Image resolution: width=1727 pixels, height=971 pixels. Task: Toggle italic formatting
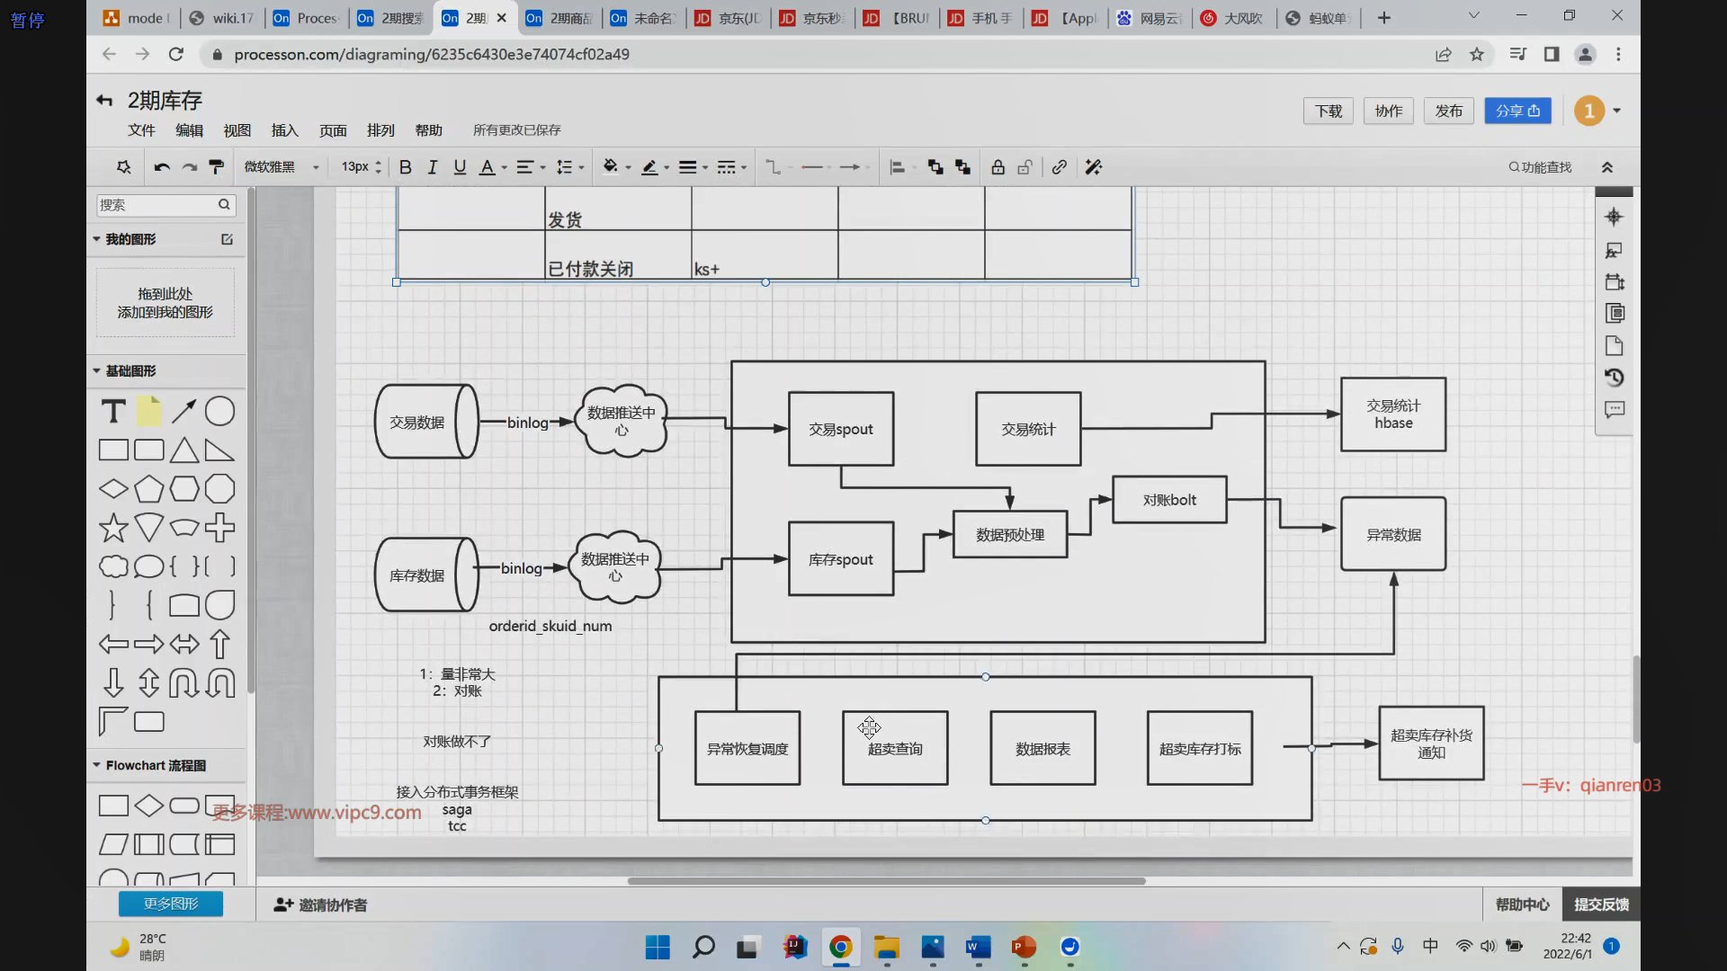click(x=433, y=167)
